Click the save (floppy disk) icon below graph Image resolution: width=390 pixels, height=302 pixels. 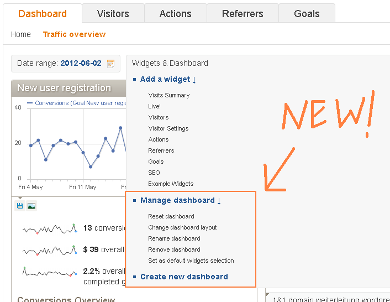point(20,206)
